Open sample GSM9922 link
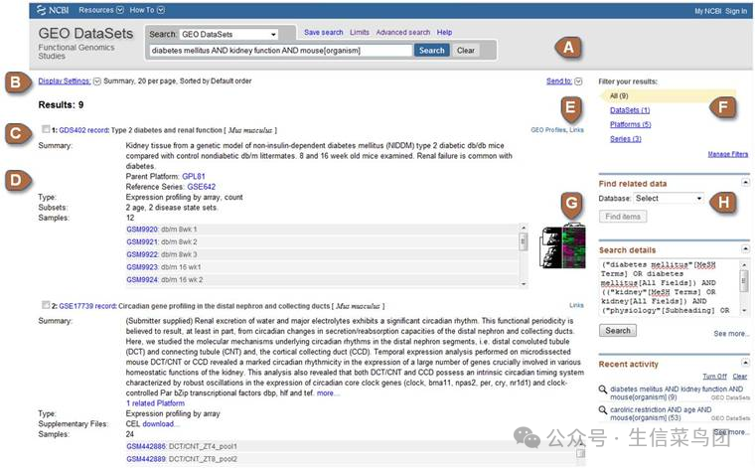Image resolution: width=755 pixels, height=468 pixels. point(142,254)
